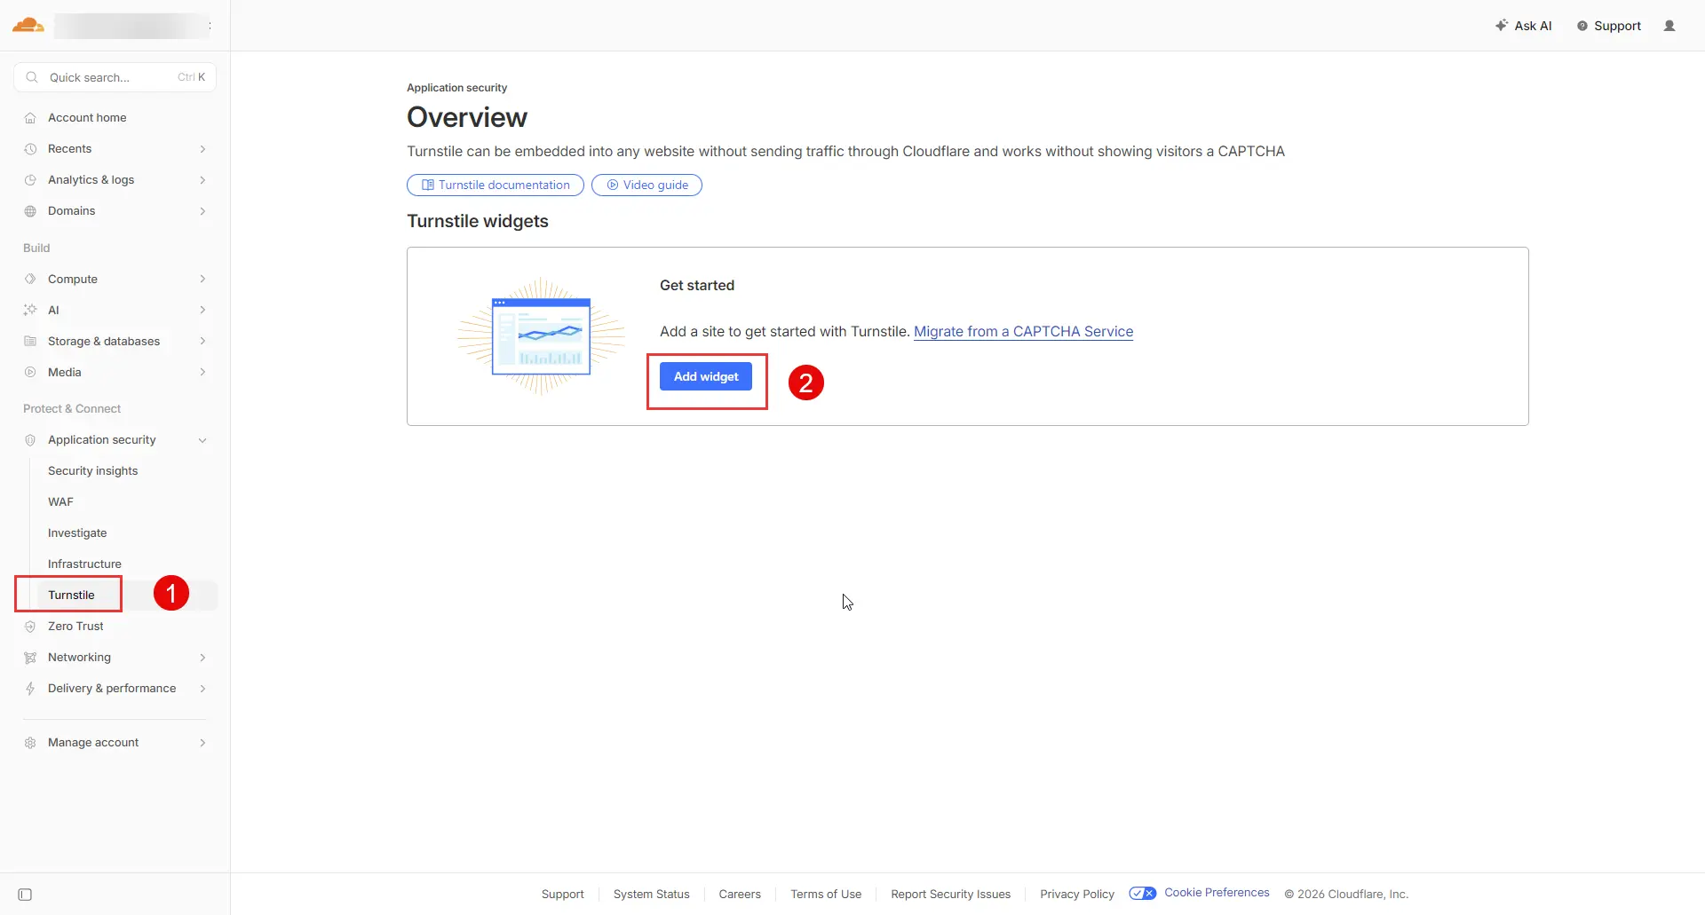1705x915 pixels.
Task: Click the Quick search field
Action: 107,77
